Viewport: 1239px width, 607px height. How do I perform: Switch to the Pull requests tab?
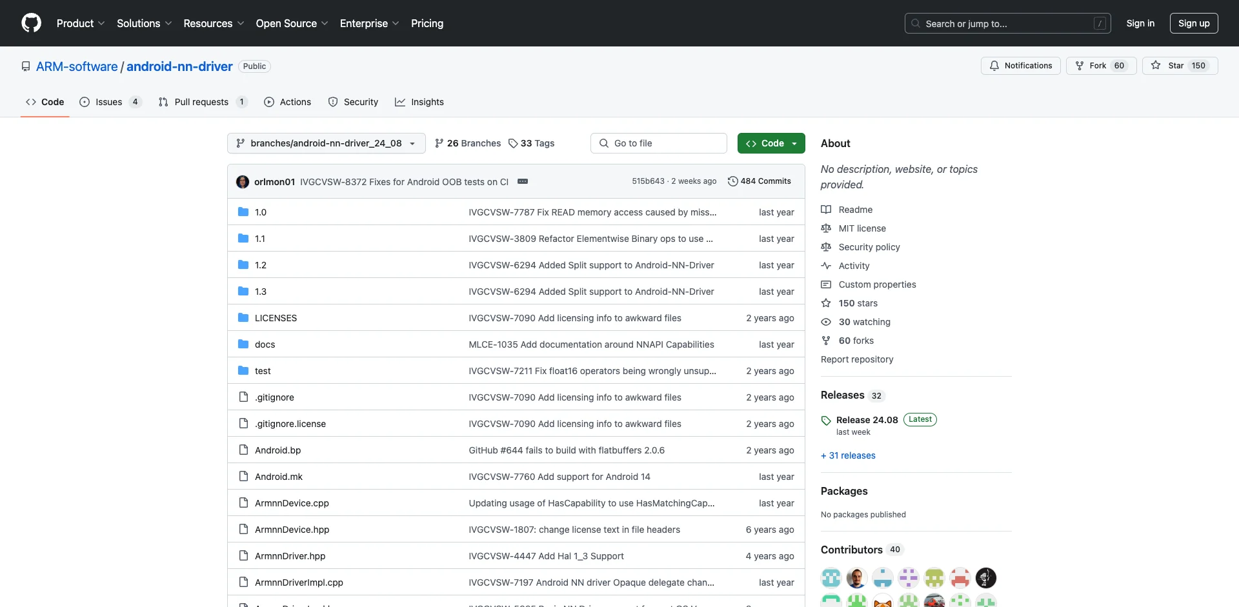203,102
